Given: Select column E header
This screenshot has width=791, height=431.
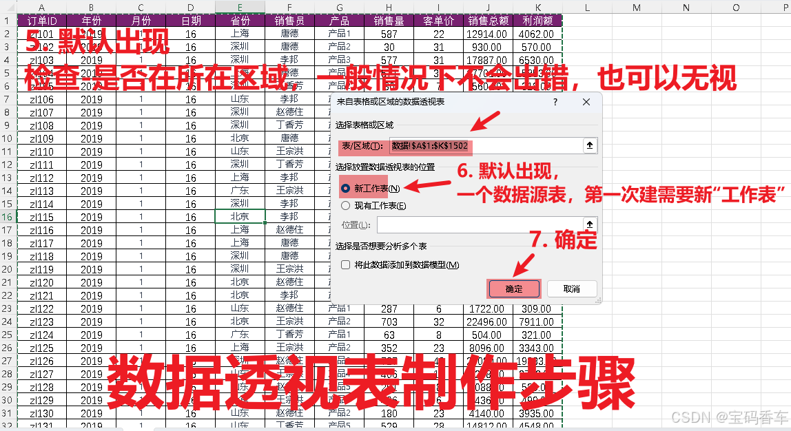Looking at the screenshot, I should 240,7.
